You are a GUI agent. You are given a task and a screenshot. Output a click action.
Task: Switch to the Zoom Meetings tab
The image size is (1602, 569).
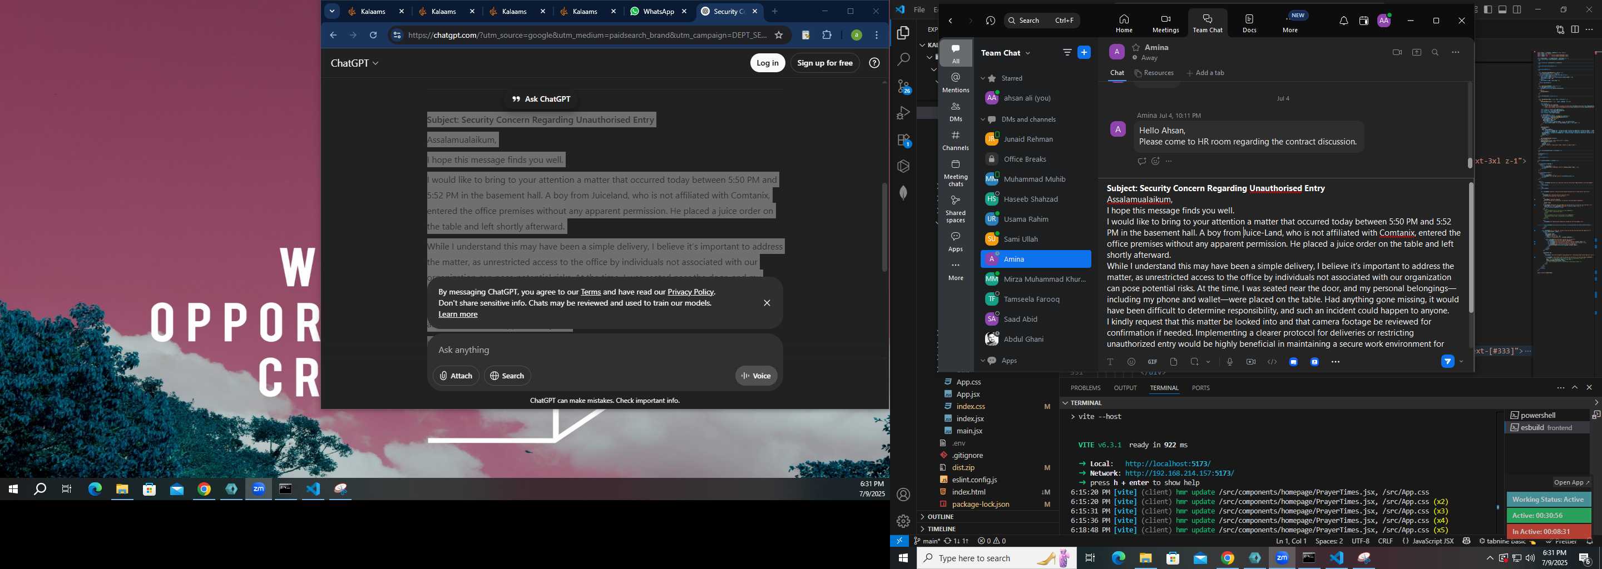1165,23
